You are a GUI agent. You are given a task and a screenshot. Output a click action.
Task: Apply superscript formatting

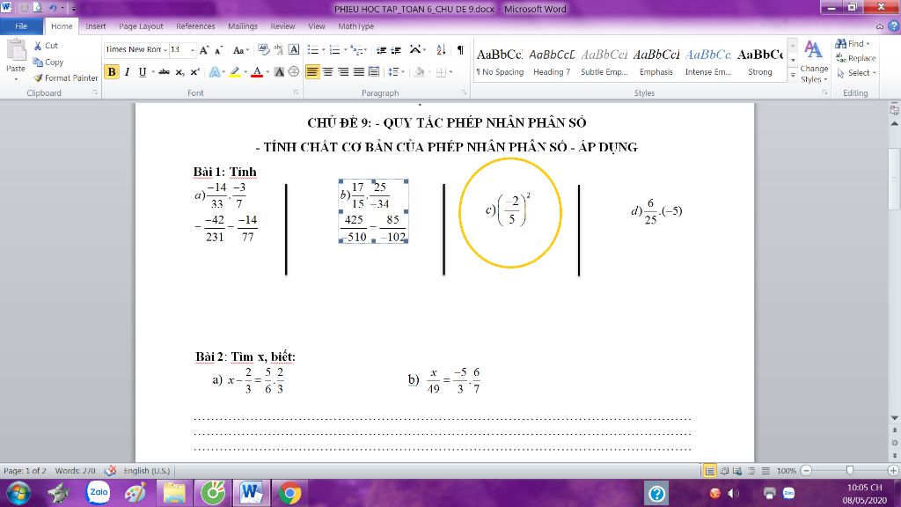194,72
